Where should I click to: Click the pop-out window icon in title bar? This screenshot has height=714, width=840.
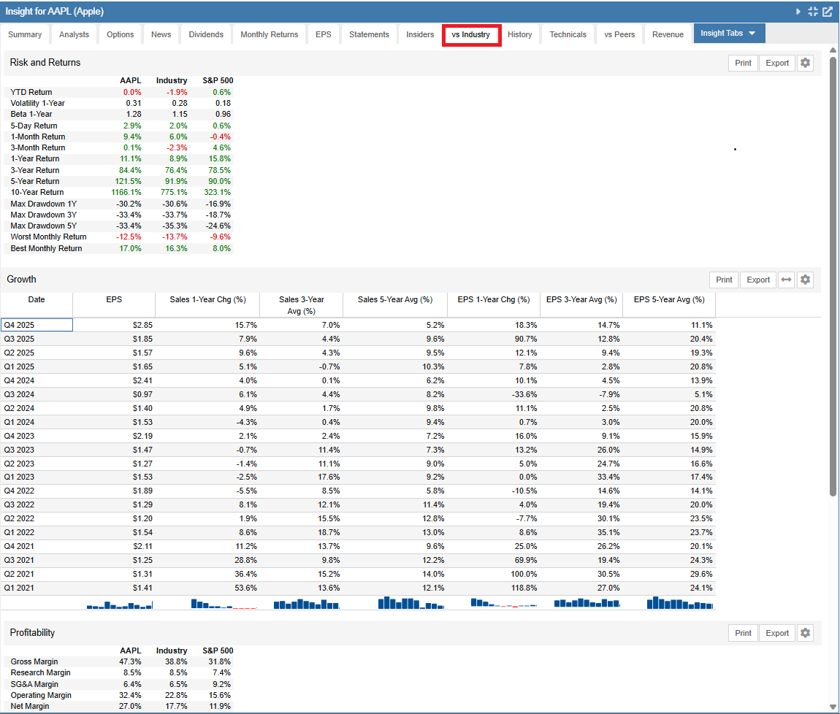click(828, 11)
